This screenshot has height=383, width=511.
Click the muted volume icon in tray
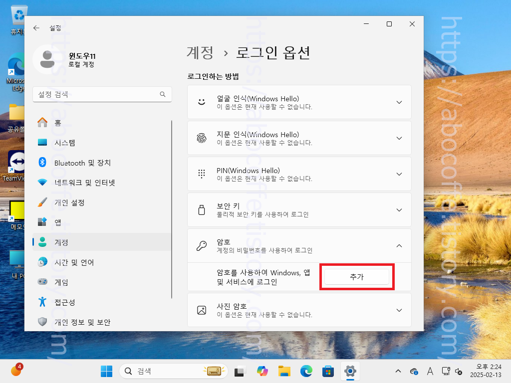[x=459, y=371]
